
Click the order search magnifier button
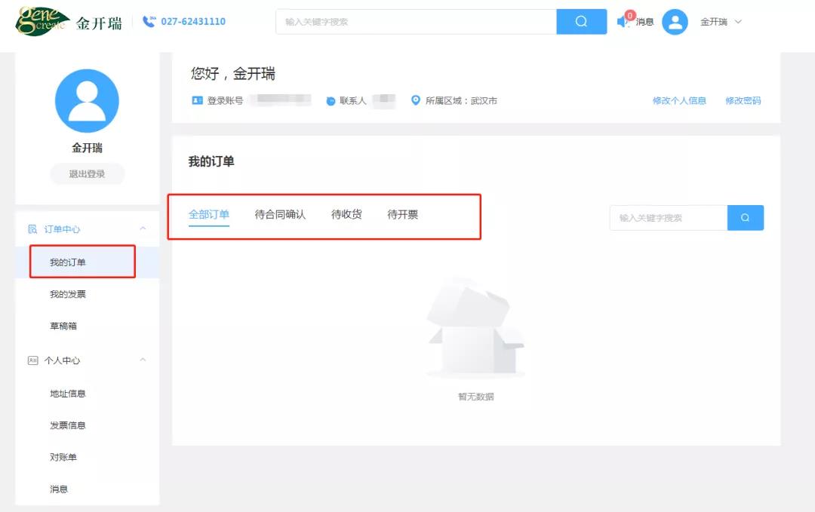pos(746,217)
